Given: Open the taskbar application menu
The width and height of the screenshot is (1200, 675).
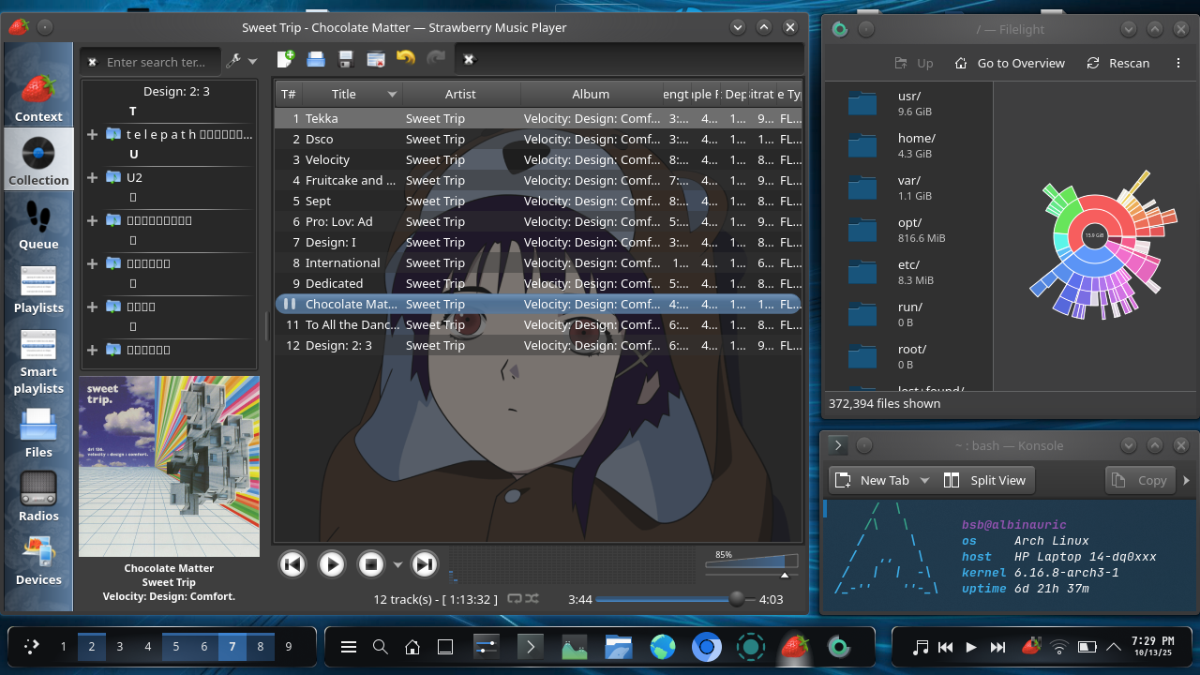Looking at the screenshot, I should pyautogui.click(x=349, y=647).
